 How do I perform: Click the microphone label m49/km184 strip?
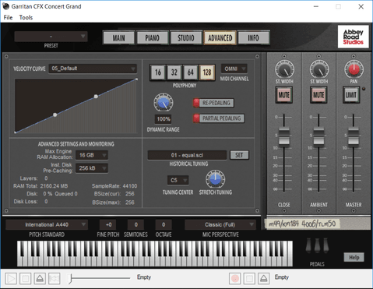coord(302,224)
